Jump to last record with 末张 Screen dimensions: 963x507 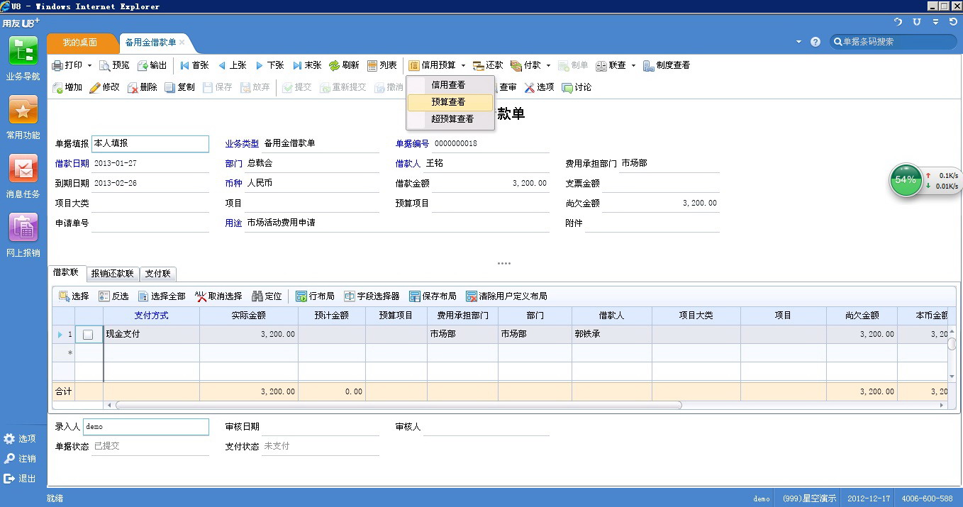pyautogui.click(x=307, y=65)
